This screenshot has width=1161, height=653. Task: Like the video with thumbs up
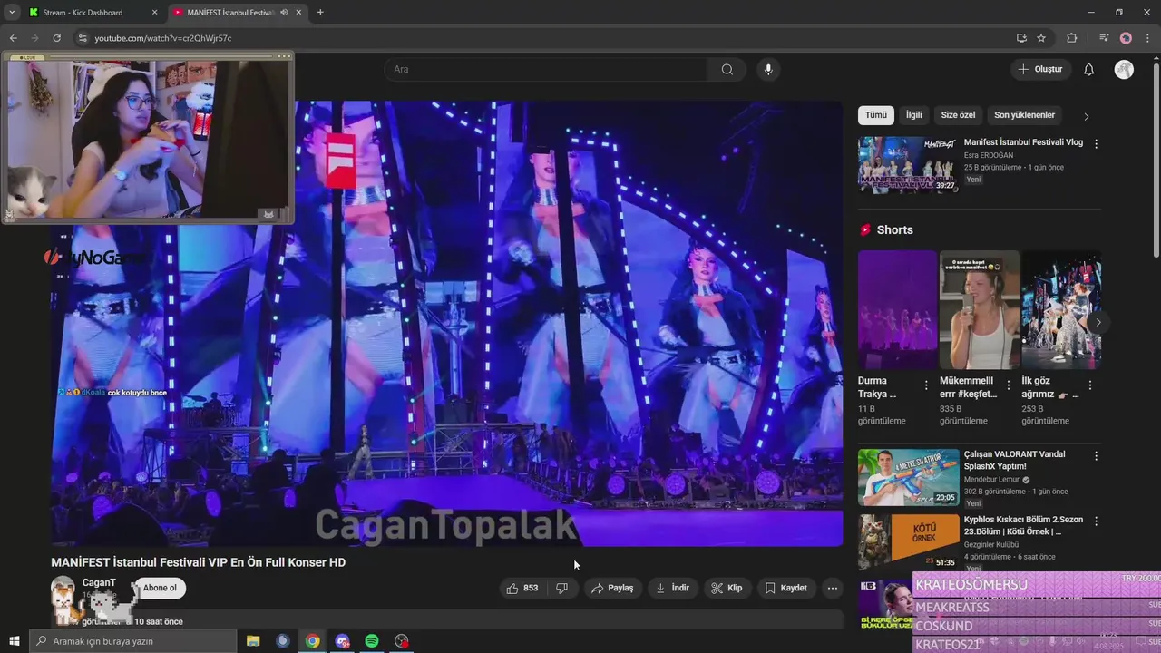tap(522, 588)
